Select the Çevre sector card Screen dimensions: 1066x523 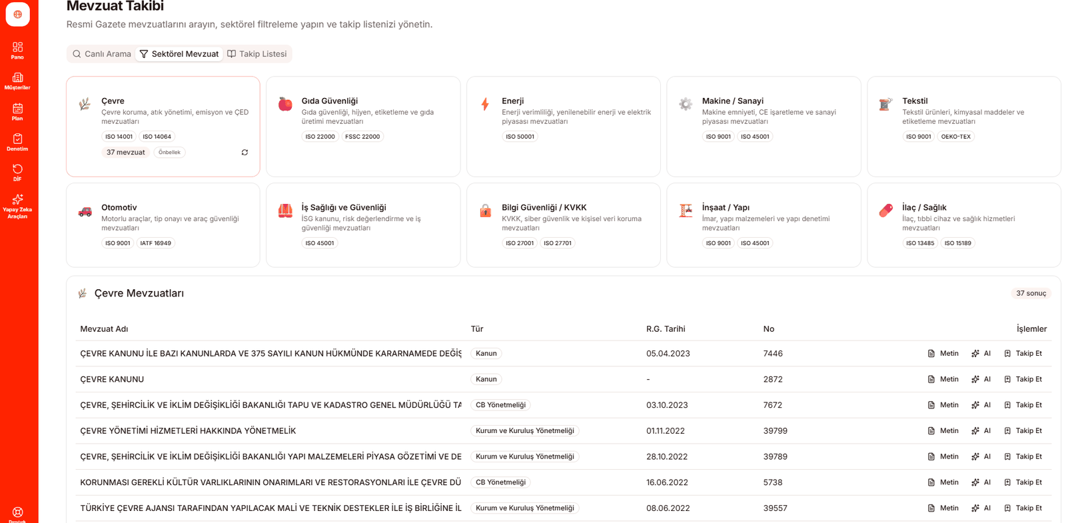pyautogui.click(x=163, y=127)
